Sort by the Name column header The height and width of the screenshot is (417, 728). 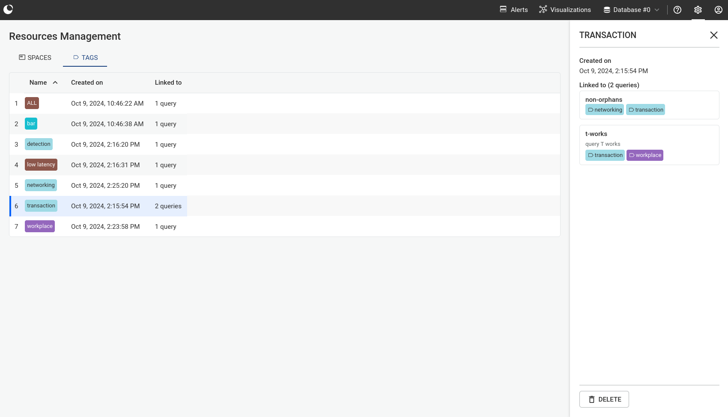click(x=38, y=83)
